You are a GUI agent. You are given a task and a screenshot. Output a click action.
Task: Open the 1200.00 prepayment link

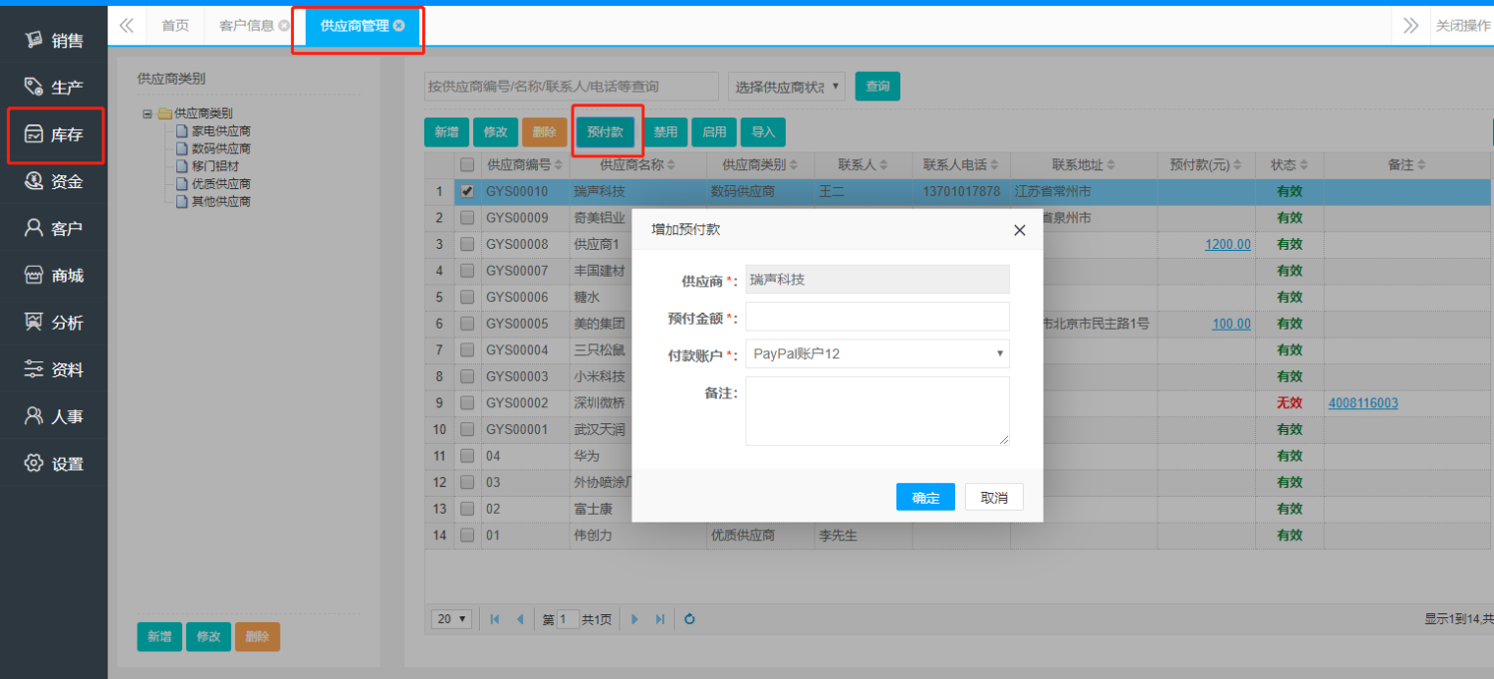click(1228, 244)
